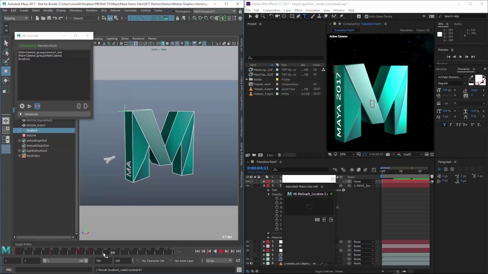Click the Puppet Pin tool in After Effects
This screenshot has width=488, height=274.
341,16
